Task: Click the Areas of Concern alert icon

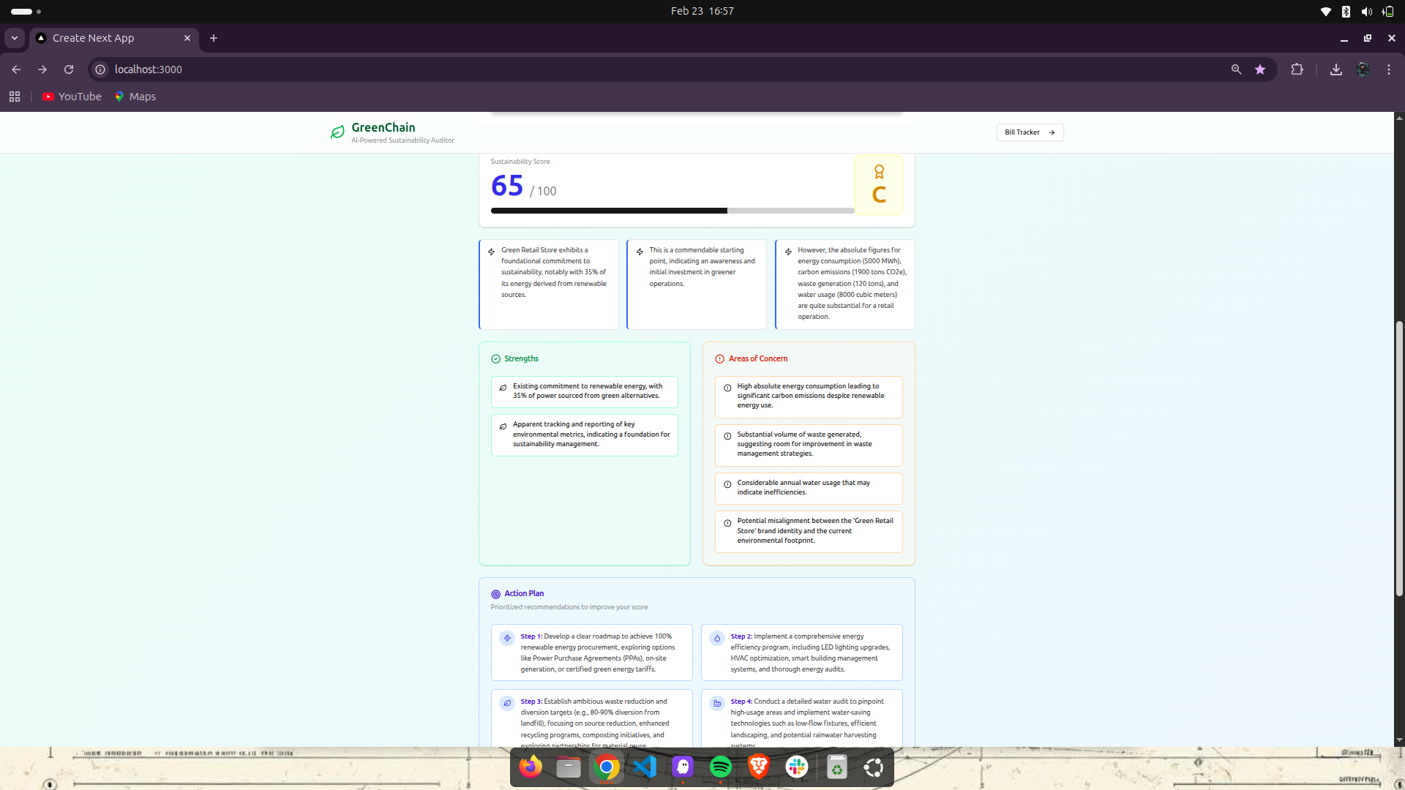Action: pos(719,359)
